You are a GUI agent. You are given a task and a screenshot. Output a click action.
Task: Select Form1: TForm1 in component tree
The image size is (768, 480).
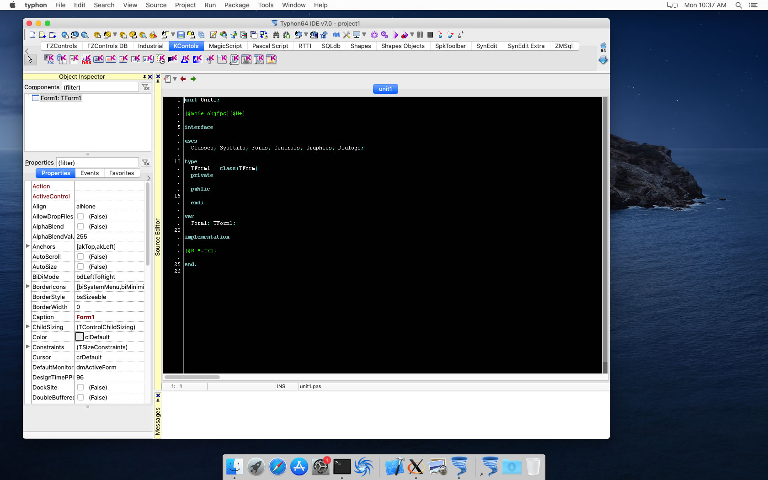click(x=61, y=98)
